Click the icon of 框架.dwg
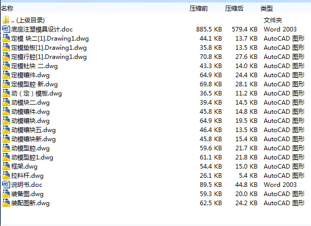311x226 pixels. 6,166
